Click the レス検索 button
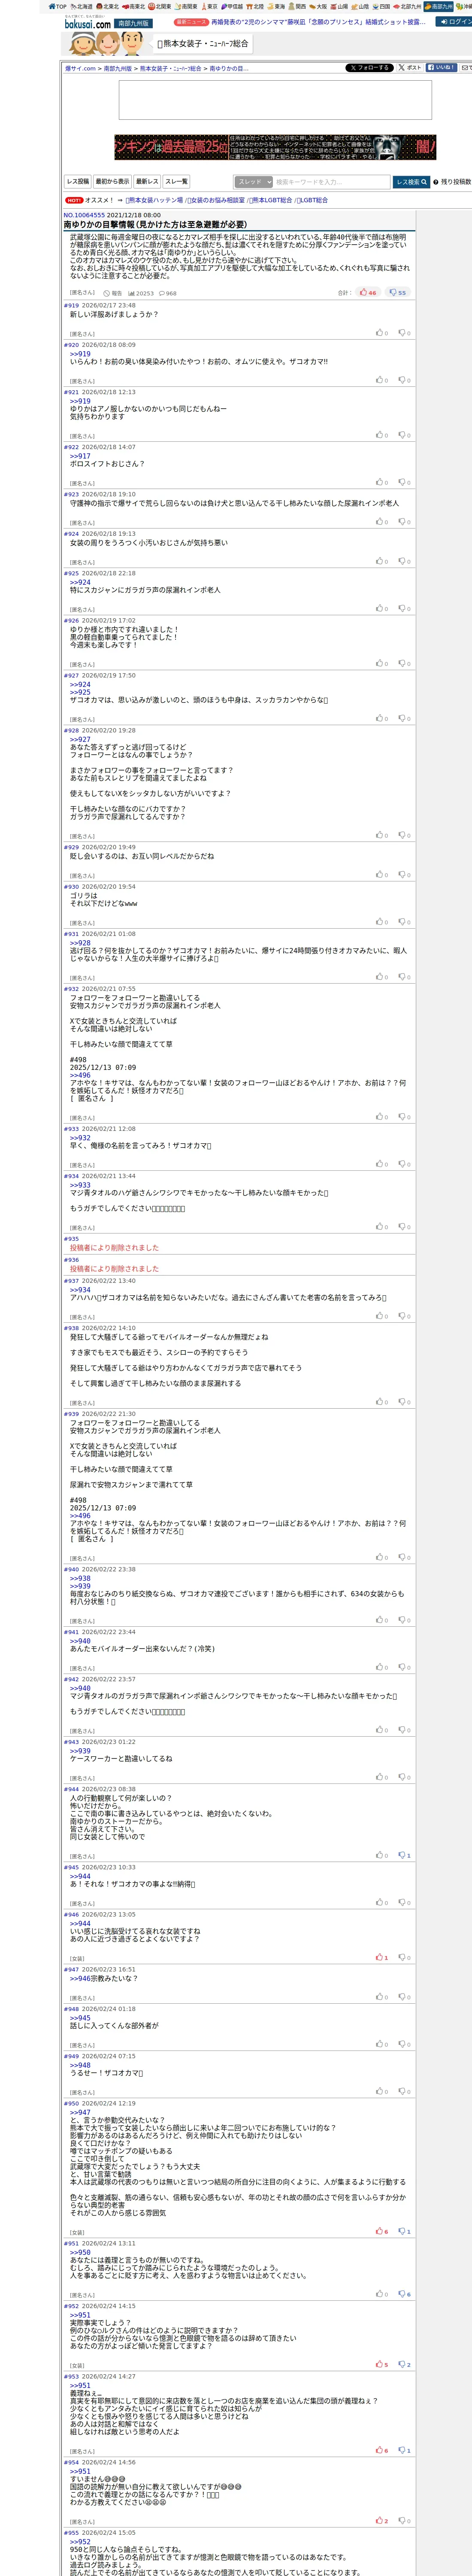Screen dimensions: 472x2576 [411, 182]
